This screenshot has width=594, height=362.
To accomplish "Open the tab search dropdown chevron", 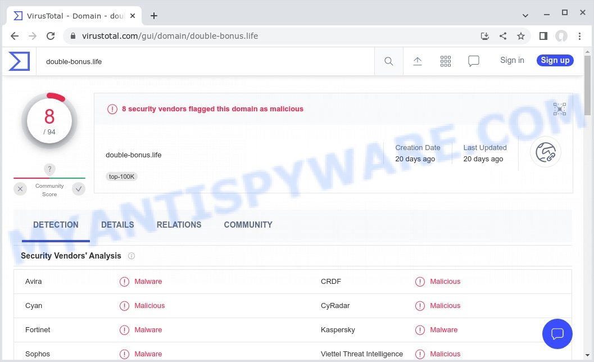I will click(525, 16).
